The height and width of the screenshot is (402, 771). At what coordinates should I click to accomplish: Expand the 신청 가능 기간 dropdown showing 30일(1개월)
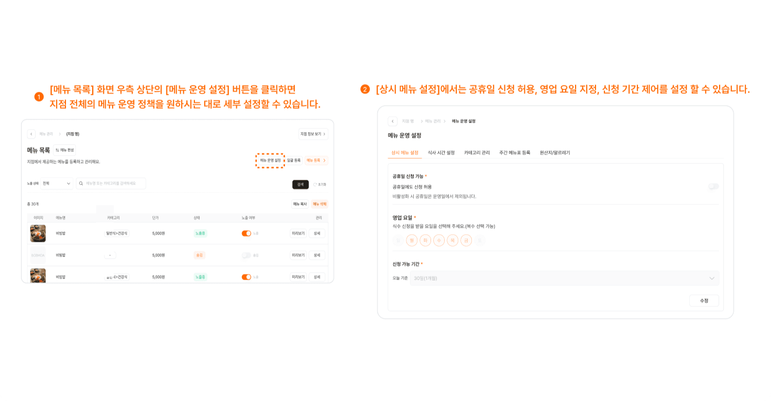pyautogui.click(x=565, y=278)
